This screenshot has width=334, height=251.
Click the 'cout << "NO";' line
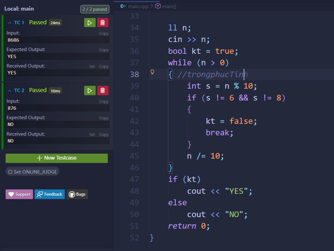tap(217, 215)
